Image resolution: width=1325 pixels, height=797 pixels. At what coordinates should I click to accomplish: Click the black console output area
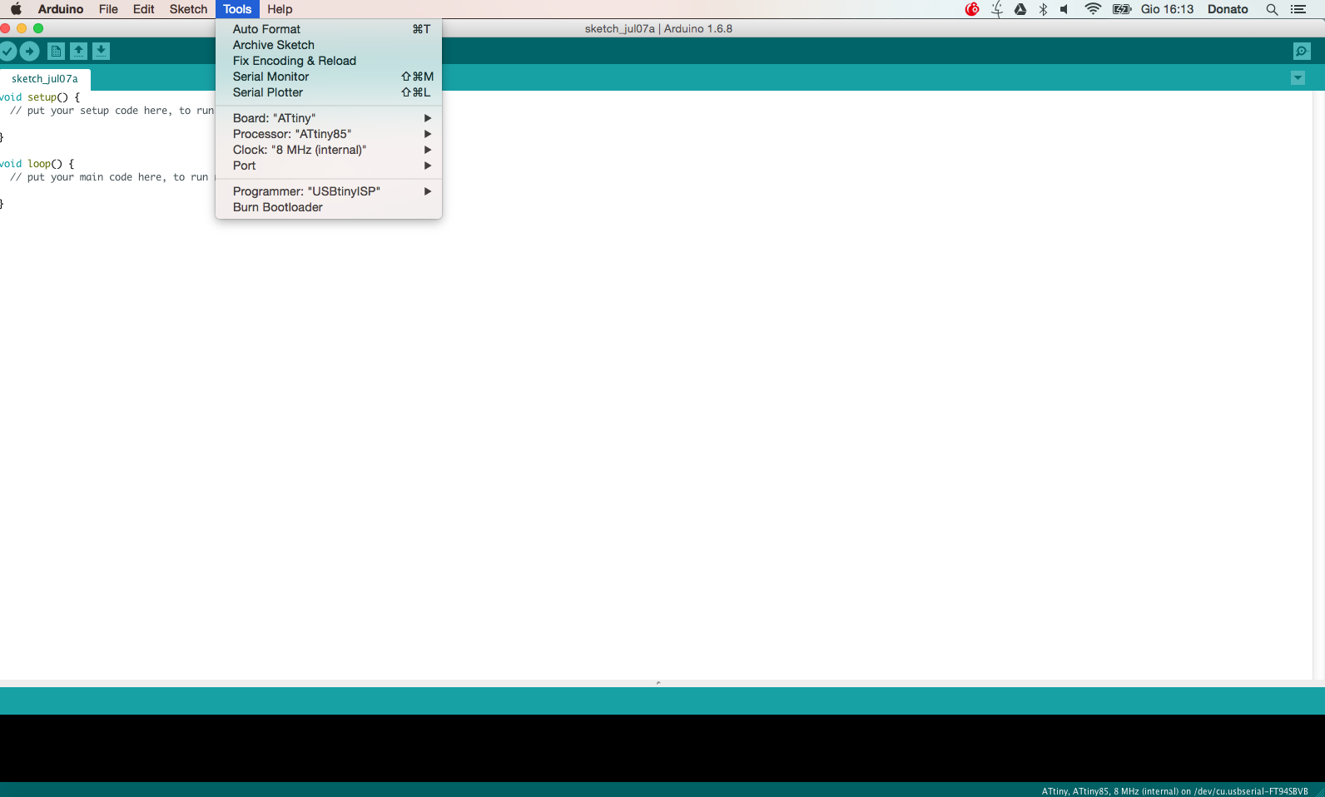(662, 748)
